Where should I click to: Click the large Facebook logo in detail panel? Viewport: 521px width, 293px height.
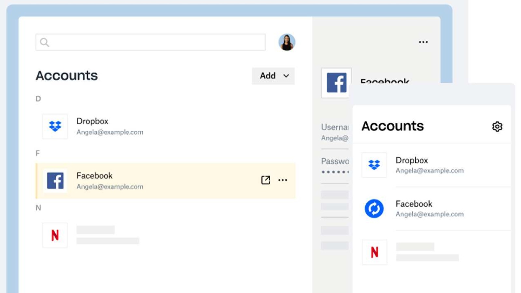click(336, 83)
